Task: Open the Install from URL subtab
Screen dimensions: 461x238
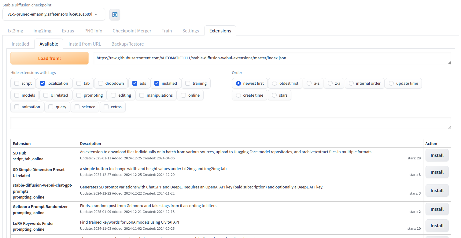Action: (85, 44)
